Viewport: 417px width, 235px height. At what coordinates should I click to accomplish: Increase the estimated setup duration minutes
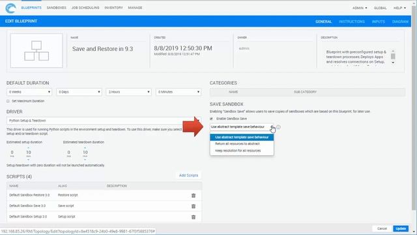click(x=29, y=148)
